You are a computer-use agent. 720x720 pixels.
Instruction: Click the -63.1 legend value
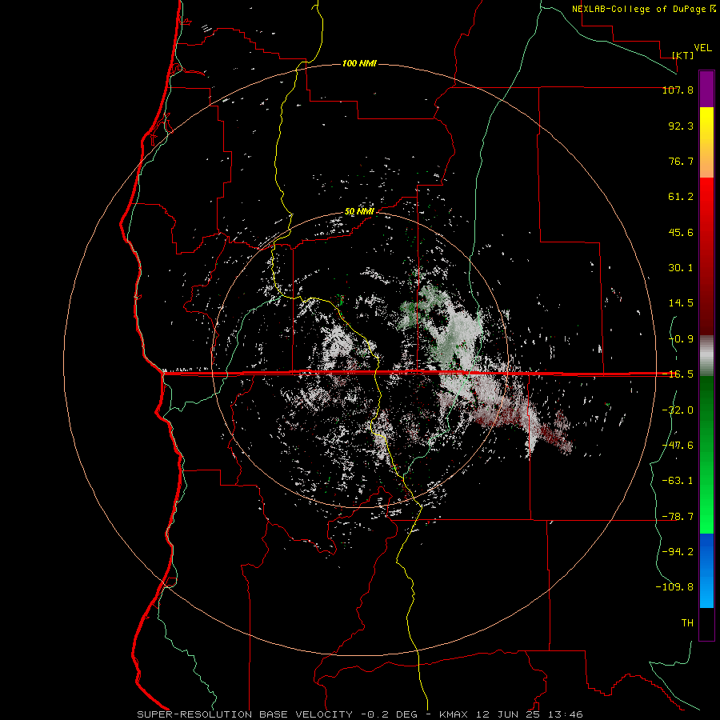pyautogui.click(x=678, y=481)
